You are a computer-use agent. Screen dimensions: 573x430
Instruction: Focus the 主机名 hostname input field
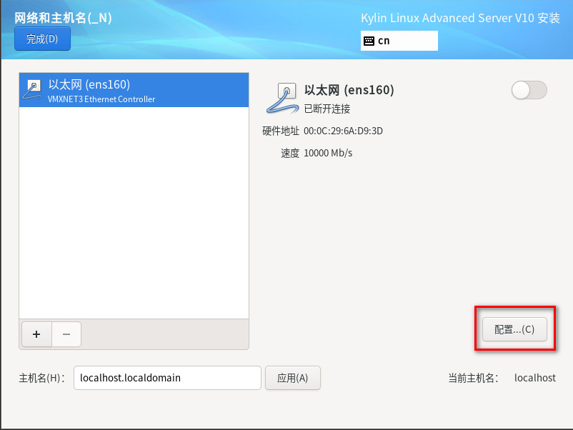(167, 378)
